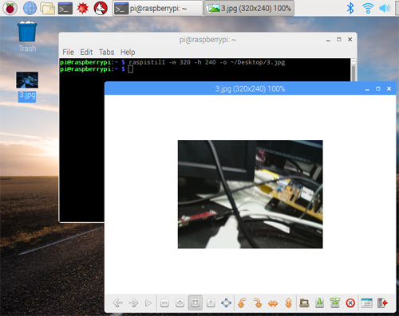Open Wi-Fi networks menu
399x316 pixels.
368,9
